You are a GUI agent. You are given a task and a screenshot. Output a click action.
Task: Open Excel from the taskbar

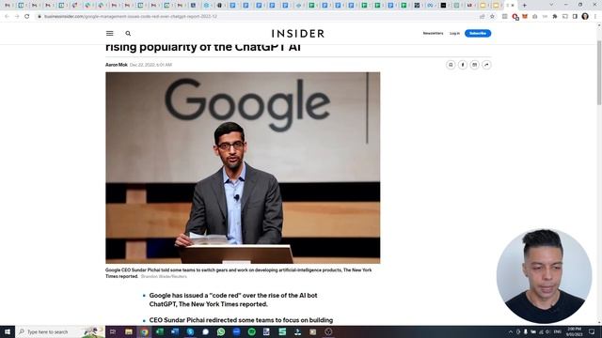[160, 331]
